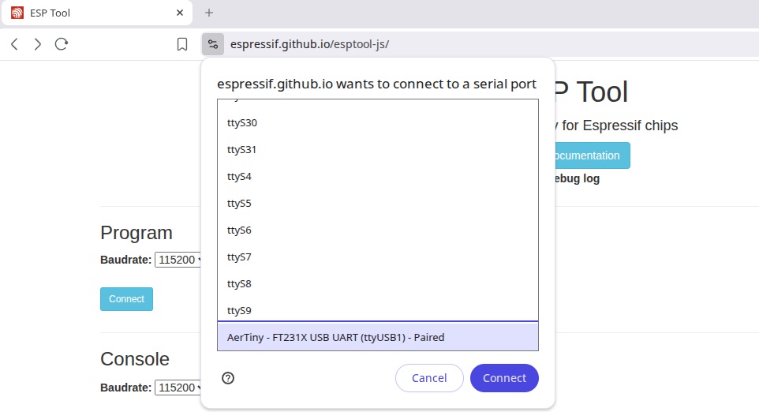Select the ESP Tool browser tab

[x=87, y=13]
